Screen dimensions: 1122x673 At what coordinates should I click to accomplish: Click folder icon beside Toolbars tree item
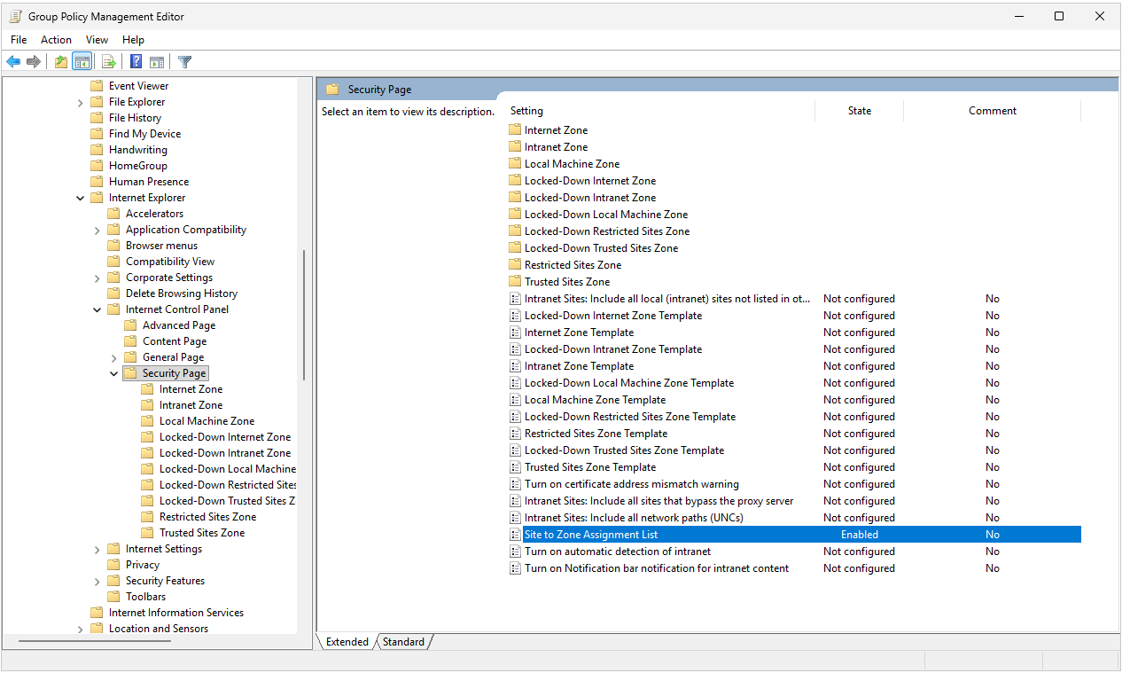click(113, 597)
